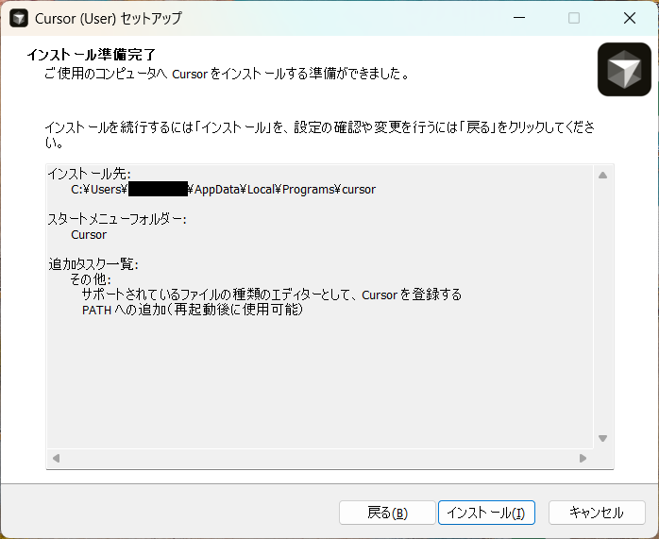This screenshot has width=659, height=539.
Task: Click the スタートメニューフォルダー label
Action: [x=117, y=219]
